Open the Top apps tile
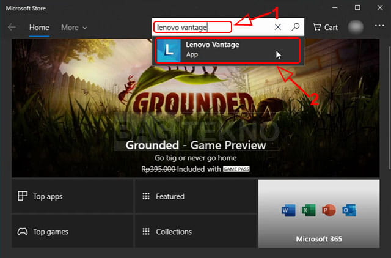Screen dimensions: 391x258 (72, 196)
